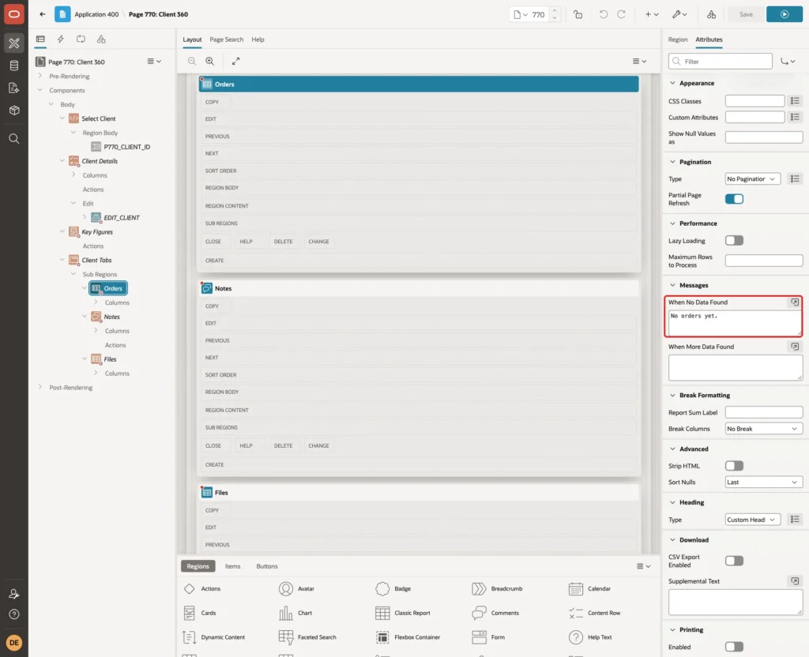The height and width of the screenshot is (657, 809).
Task: Redo the last change
Action: coord(621,14)
